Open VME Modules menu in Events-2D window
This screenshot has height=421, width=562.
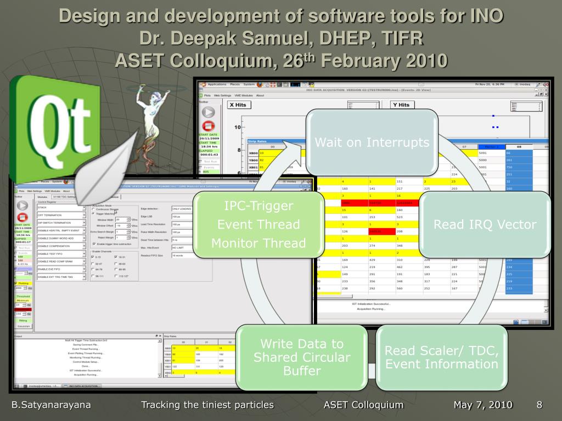tap(243, 95)
